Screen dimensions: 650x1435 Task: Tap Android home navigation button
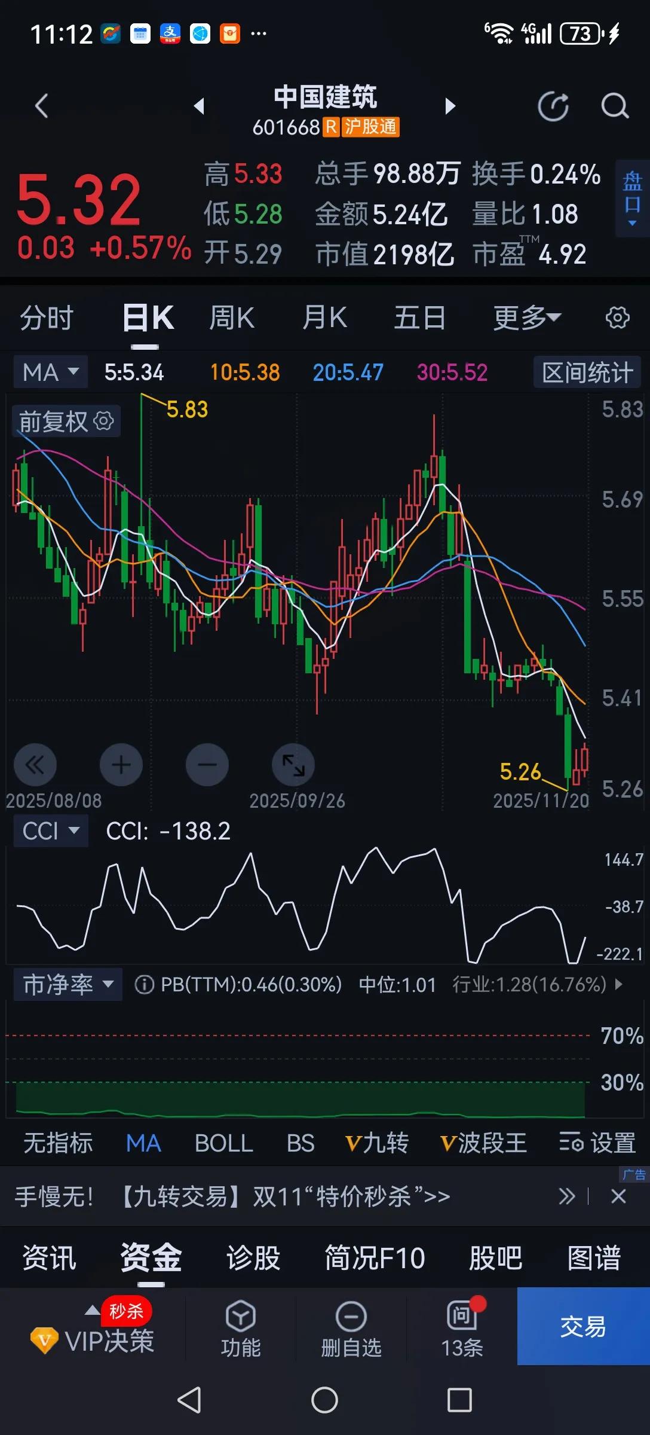(x=324, y=1400)
